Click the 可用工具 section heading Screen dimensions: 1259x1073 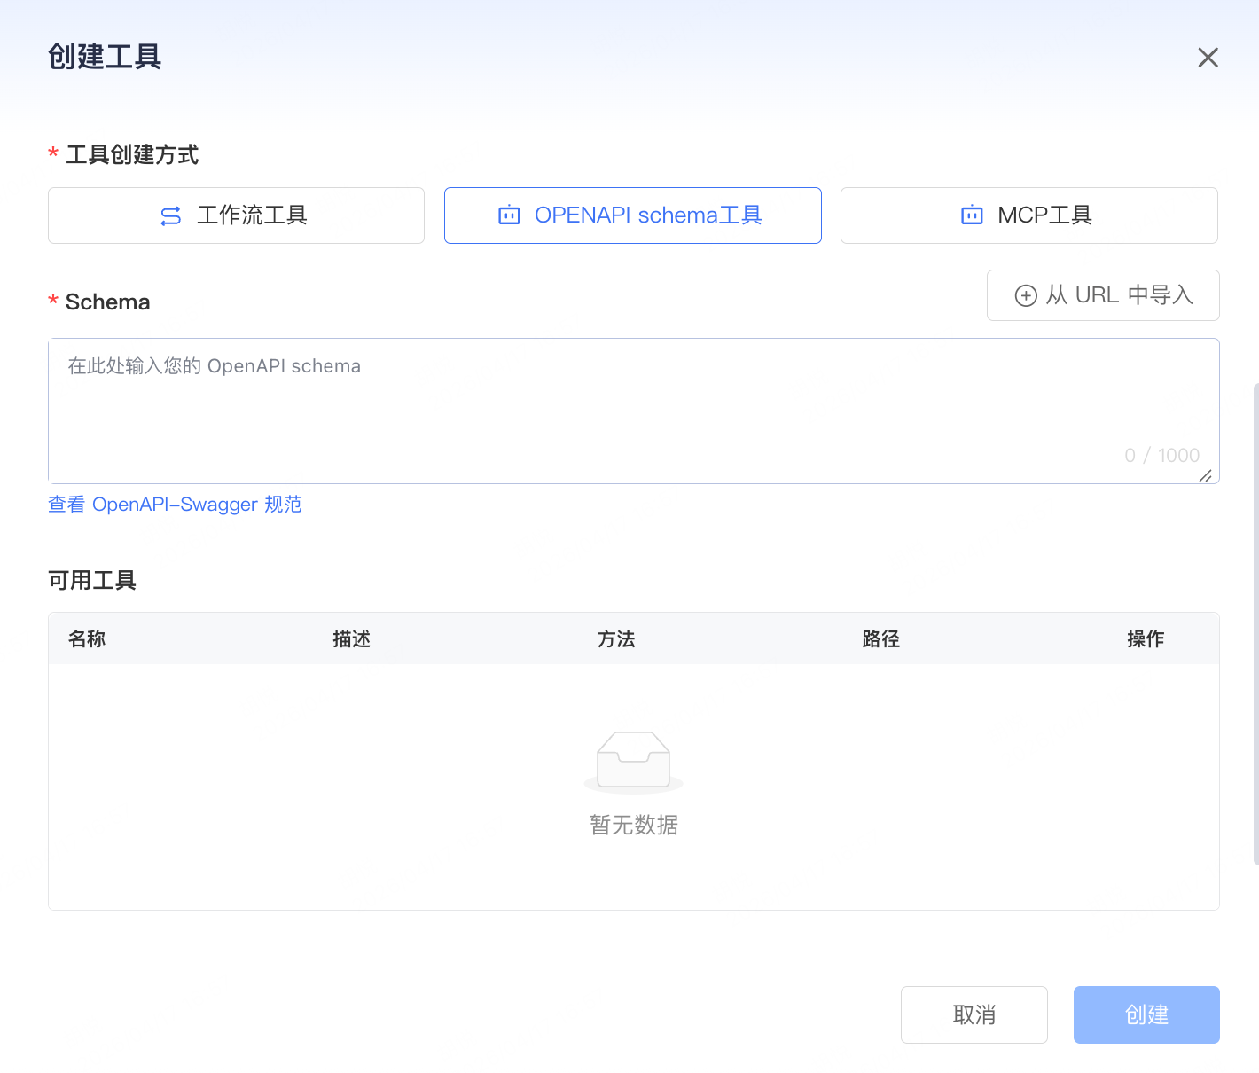tap(92, 581)
